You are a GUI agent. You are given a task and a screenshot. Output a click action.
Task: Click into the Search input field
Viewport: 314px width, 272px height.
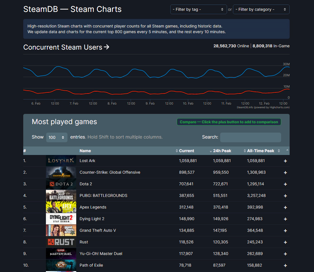pyautogui.click(x=251, y=137)
